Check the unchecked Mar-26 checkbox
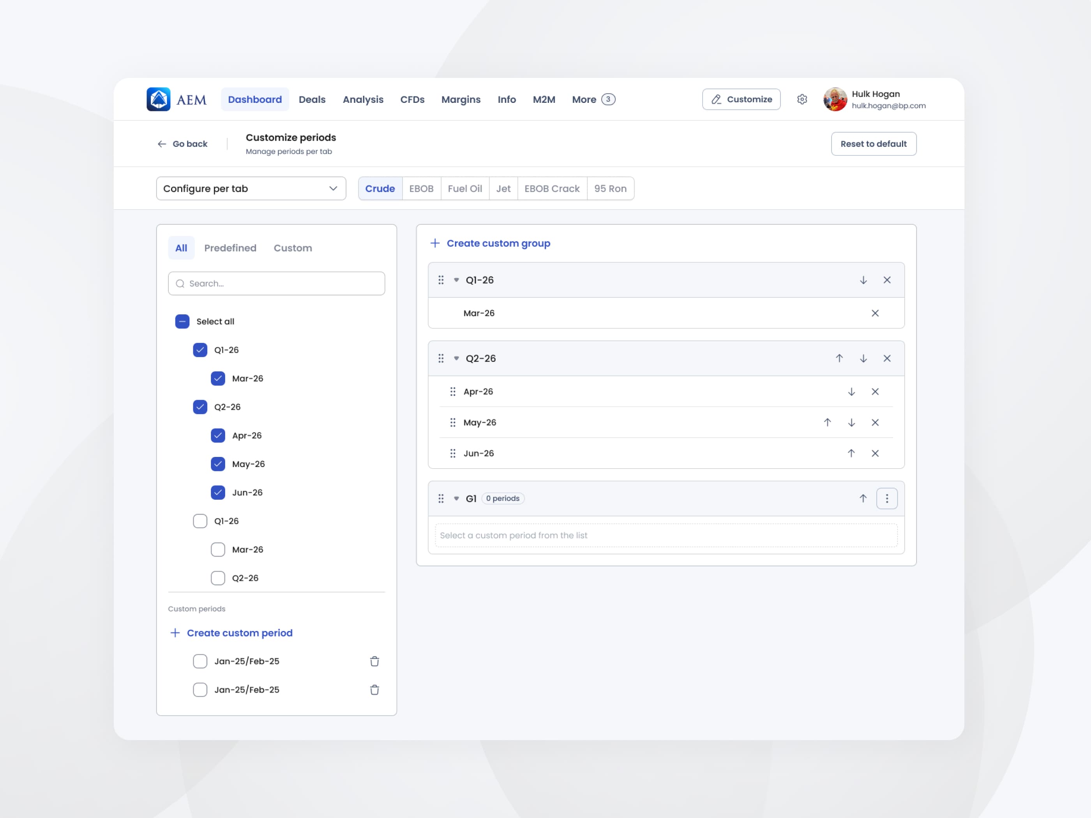 click(218, 549)
